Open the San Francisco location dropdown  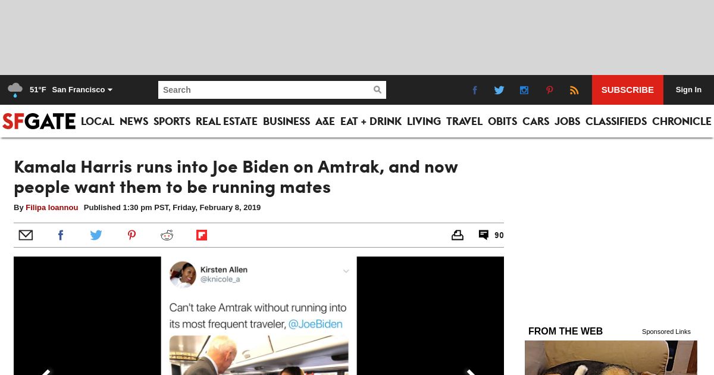click(x=82, y=90)
